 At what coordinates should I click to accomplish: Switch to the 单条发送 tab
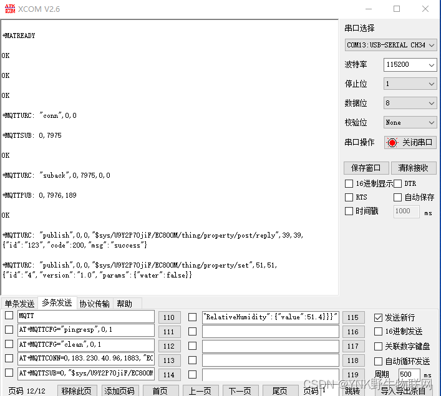click(19, 304)
